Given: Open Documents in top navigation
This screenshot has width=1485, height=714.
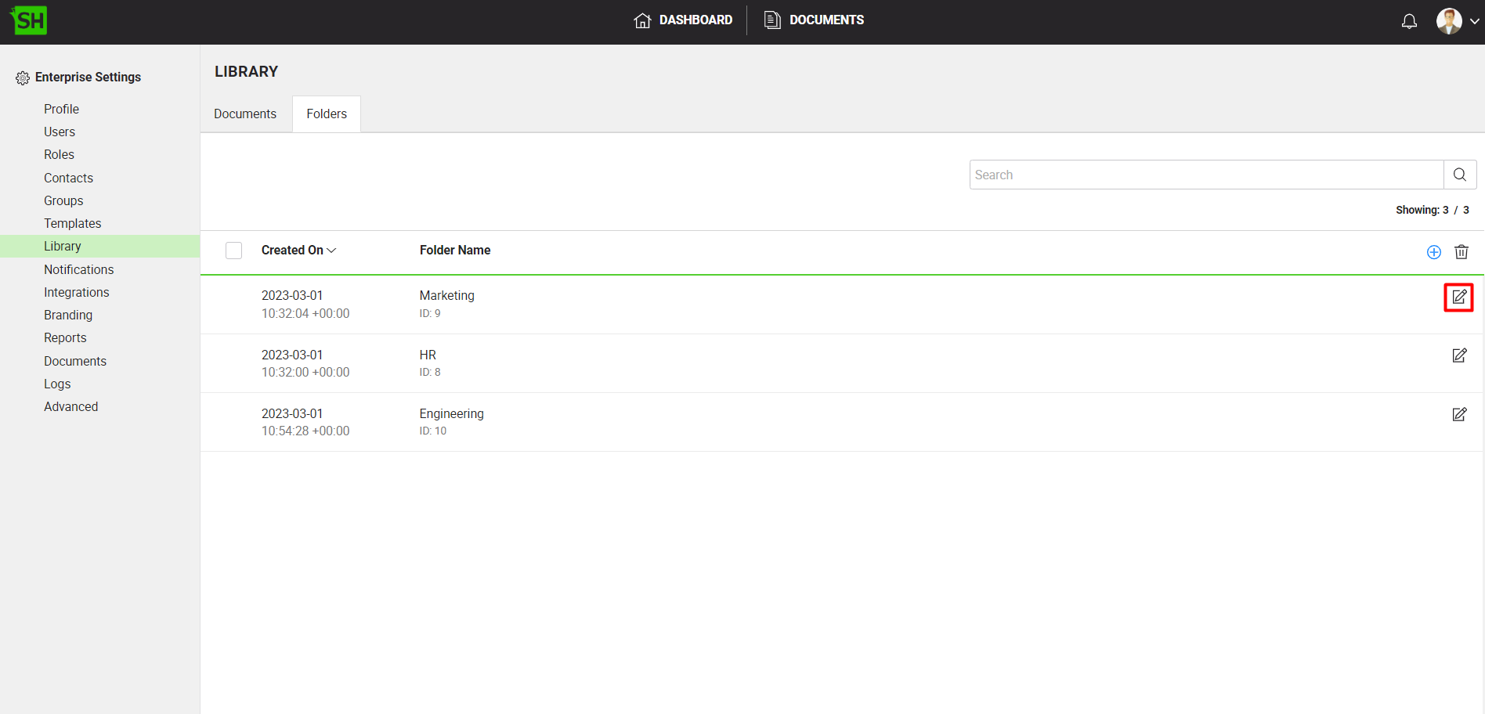Looking at the screenshot, I should point(814,20).
